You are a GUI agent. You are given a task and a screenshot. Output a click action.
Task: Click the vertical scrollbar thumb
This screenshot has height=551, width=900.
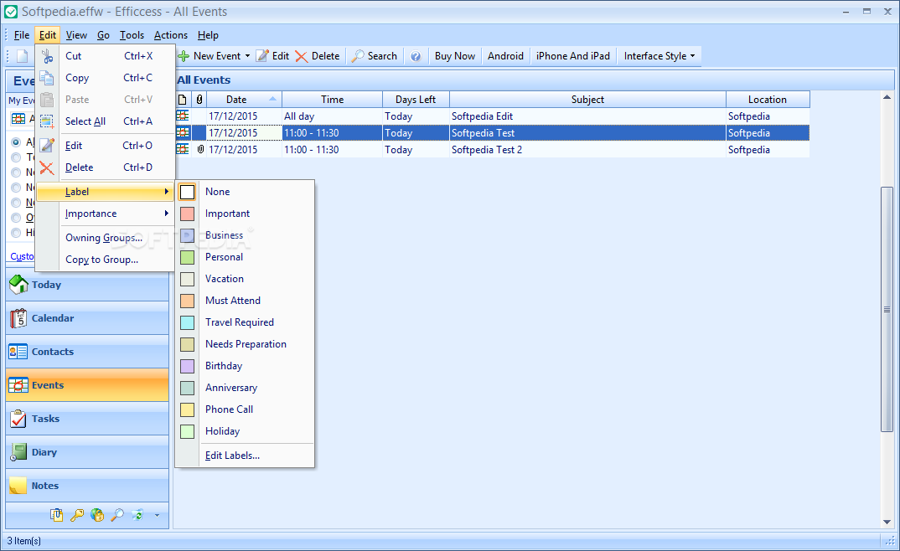coord(887,310)
